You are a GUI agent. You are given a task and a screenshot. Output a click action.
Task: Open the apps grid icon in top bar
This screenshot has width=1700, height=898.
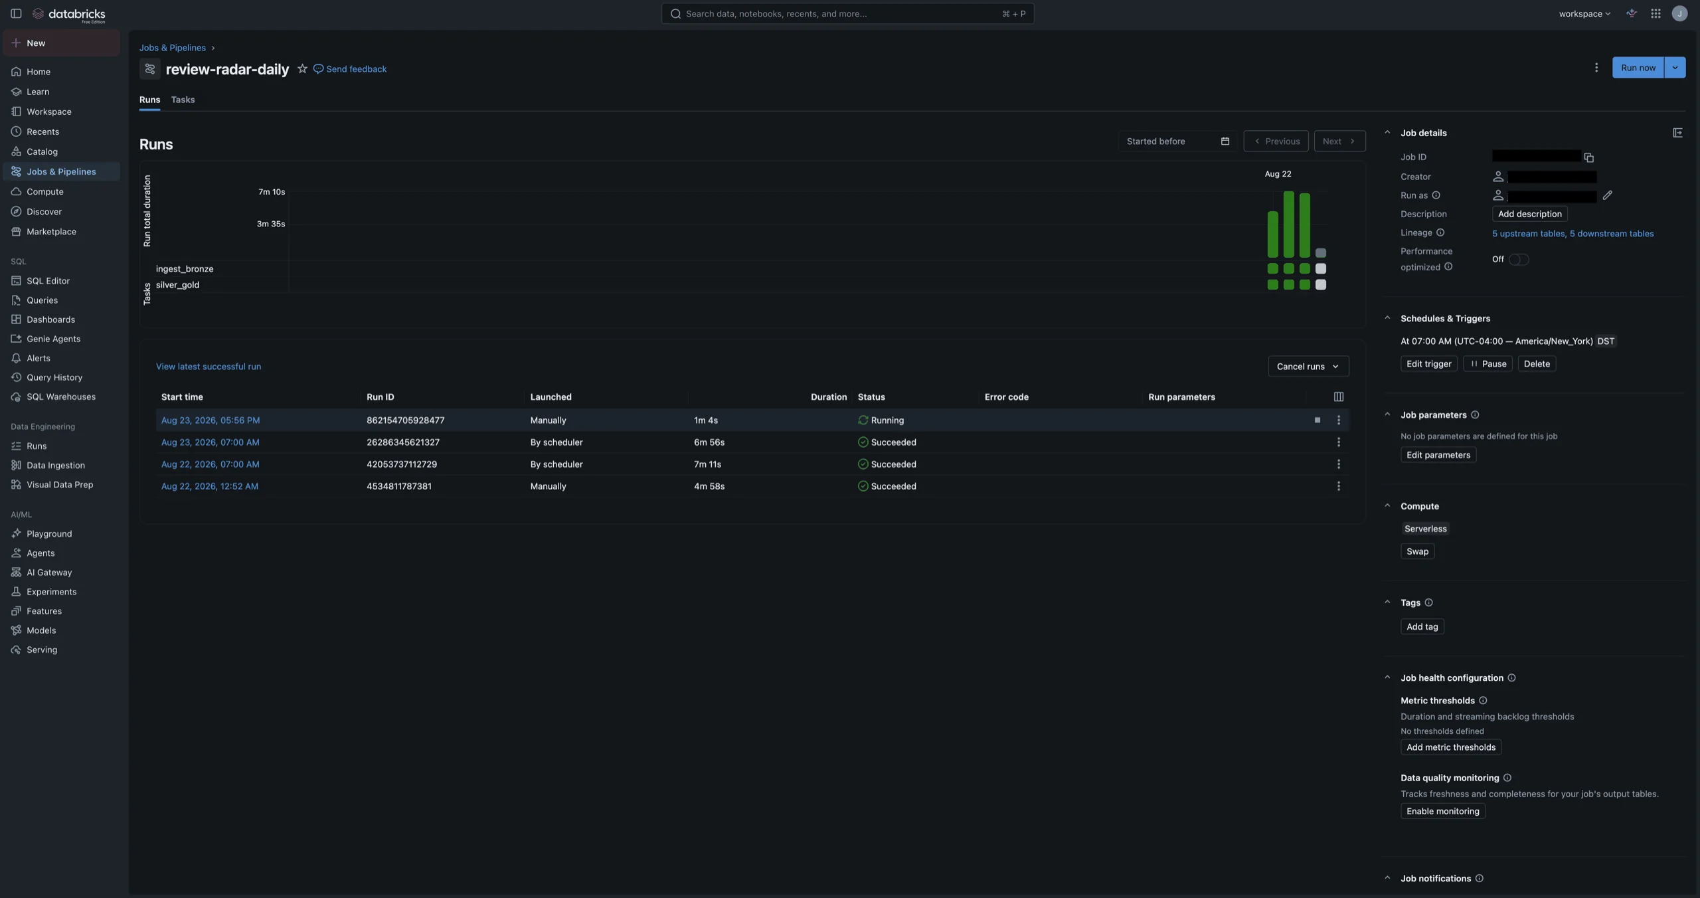[1656, 13]
